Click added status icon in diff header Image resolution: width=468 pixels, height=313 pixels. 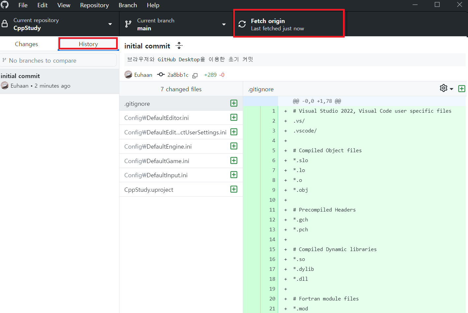click(462, 89)
